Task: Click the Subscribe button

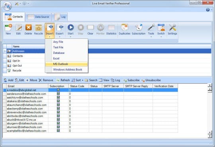Action: [131, 80]
